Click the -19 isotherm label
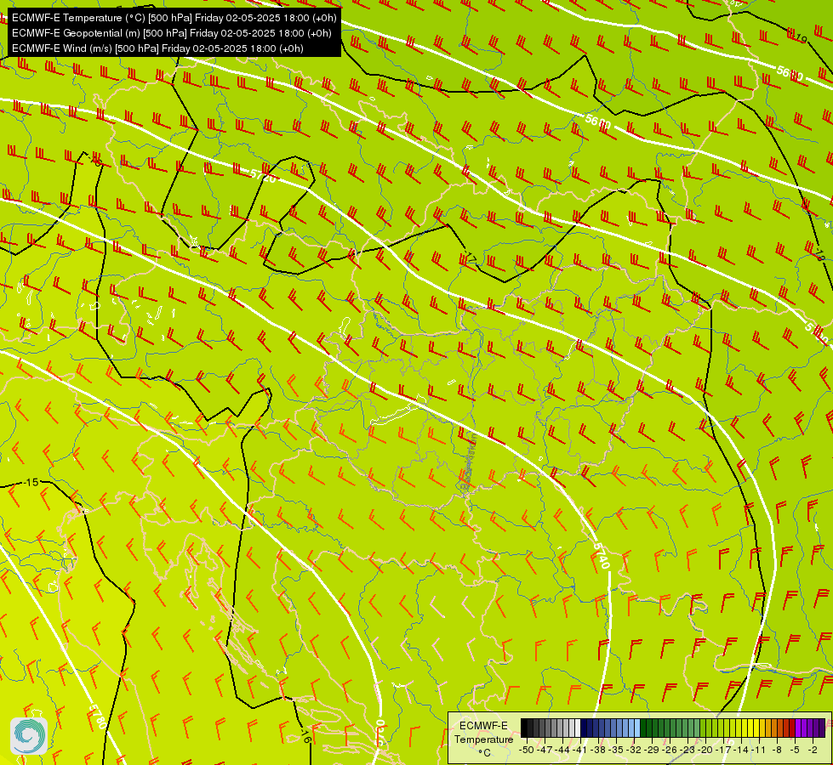This screenshot has height=765, width=833. [x=801, y=37]
